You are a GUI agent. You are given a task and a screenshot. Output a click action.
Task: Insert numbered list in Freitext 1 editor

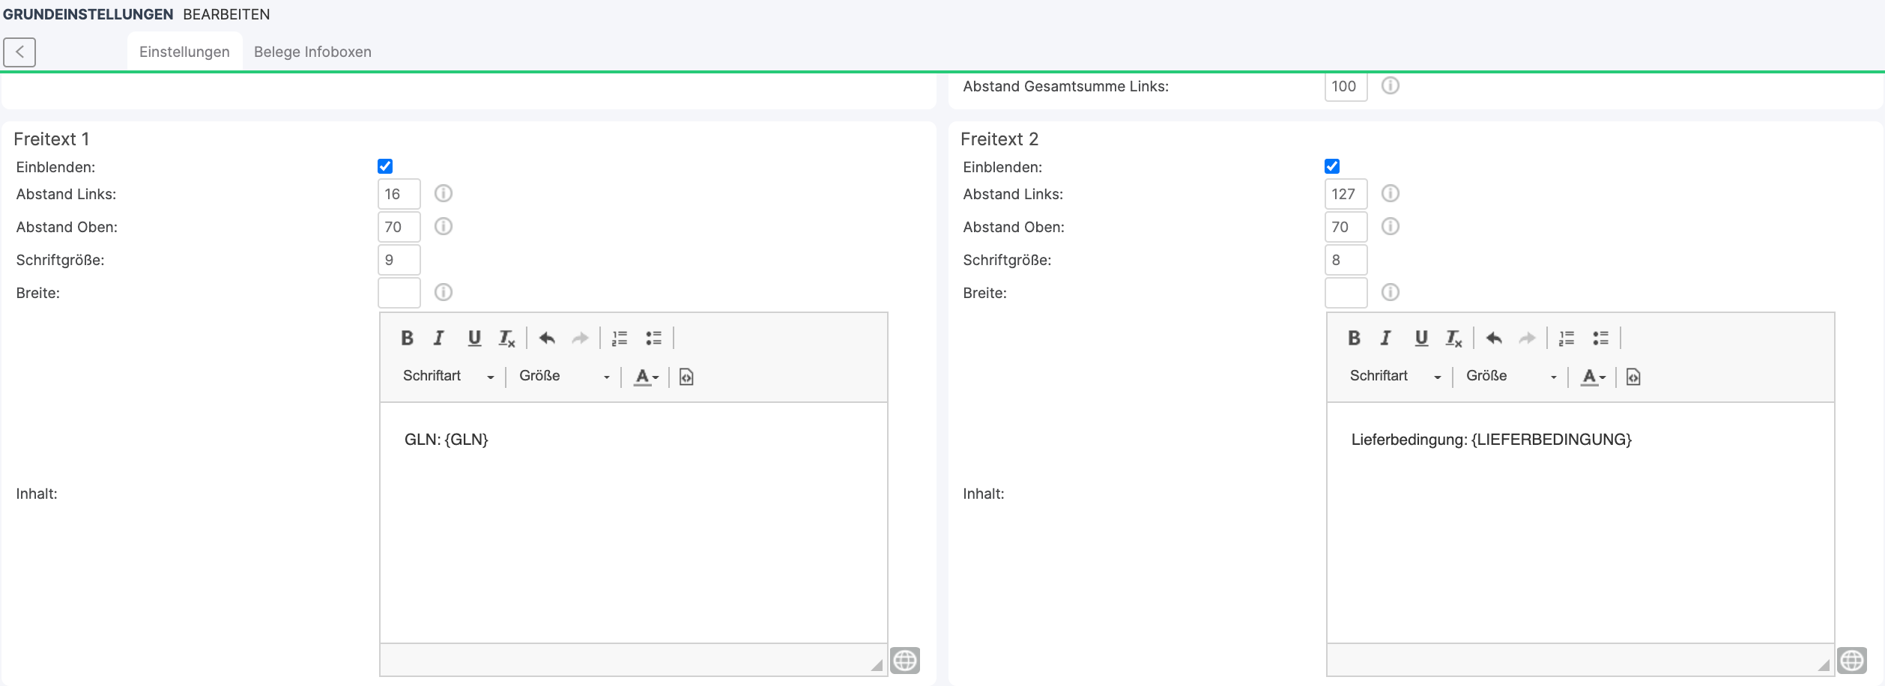(x=619, y=338)
